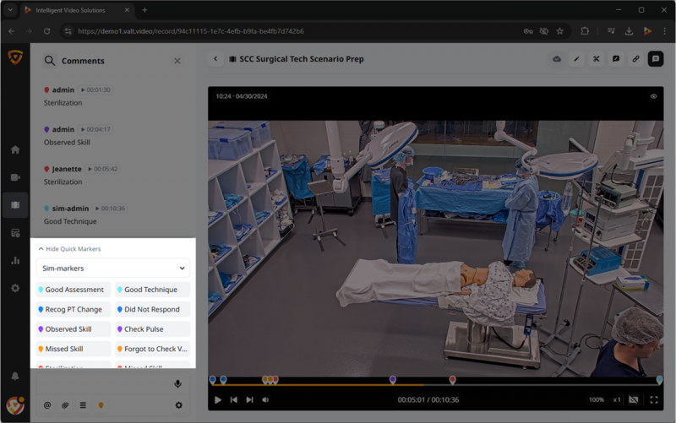
Task: Open the 100% zoom selector
Action: coord(597,399)
